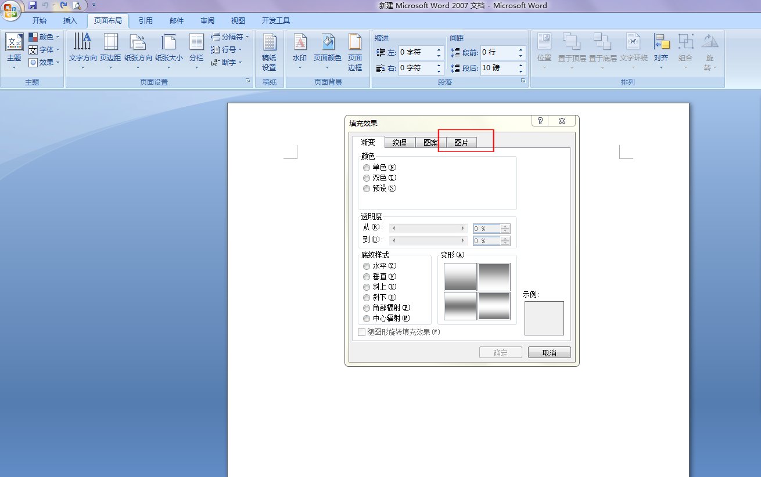
Task: Enable 随图形旋转填充效果 checkbox
Action: (361, 332)
